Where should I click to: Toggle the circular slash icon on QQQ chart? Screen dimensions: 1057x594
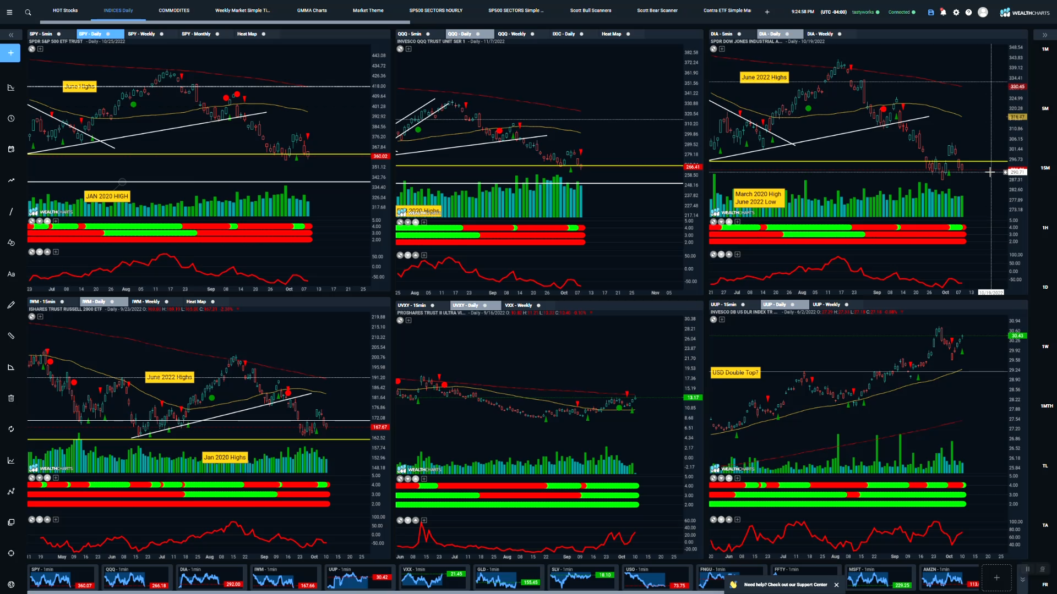point(400,49)
